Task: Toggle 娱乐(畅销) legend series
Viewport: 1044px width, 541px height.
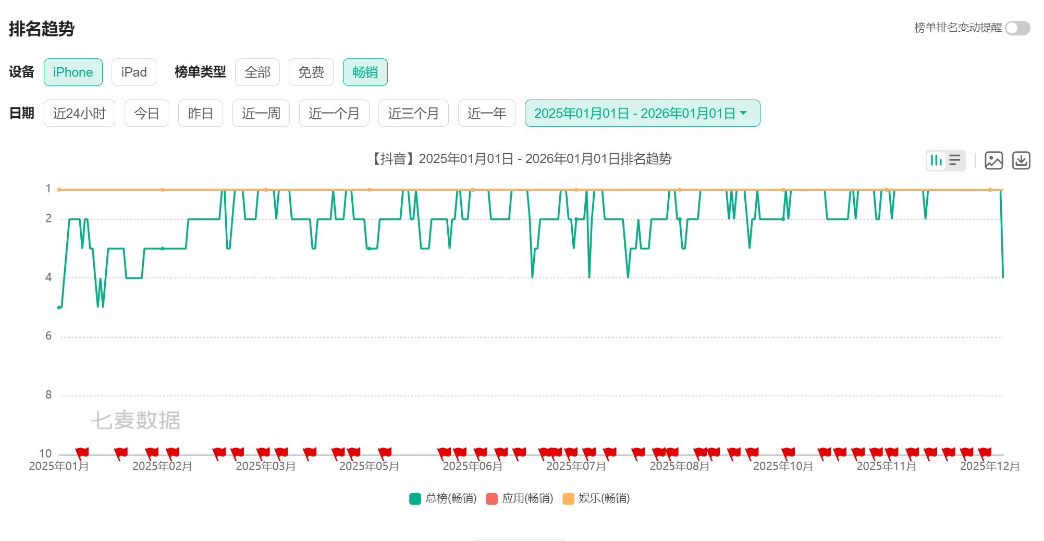Action: [x=596, y=499]
